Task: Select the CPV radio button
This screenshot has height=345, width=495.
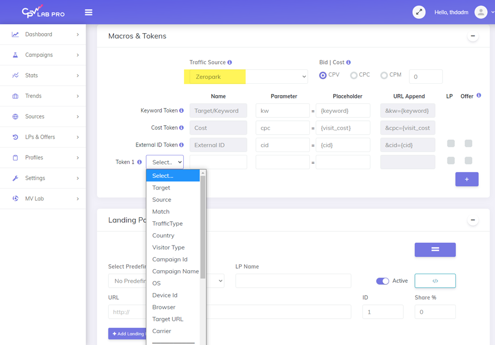Action: (323, 75)
